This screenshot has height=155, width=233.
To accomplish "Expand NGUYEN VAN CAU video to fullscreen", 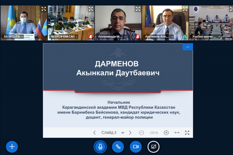I will pyautogui.click(x=91, y=9).
